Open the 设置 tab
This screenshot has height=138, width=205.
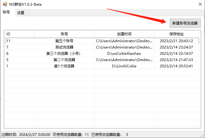(21, 13)
